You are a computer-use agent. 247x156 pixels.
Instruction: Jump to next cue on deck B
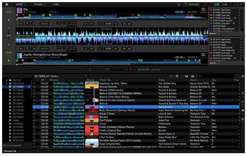[34, 49]
